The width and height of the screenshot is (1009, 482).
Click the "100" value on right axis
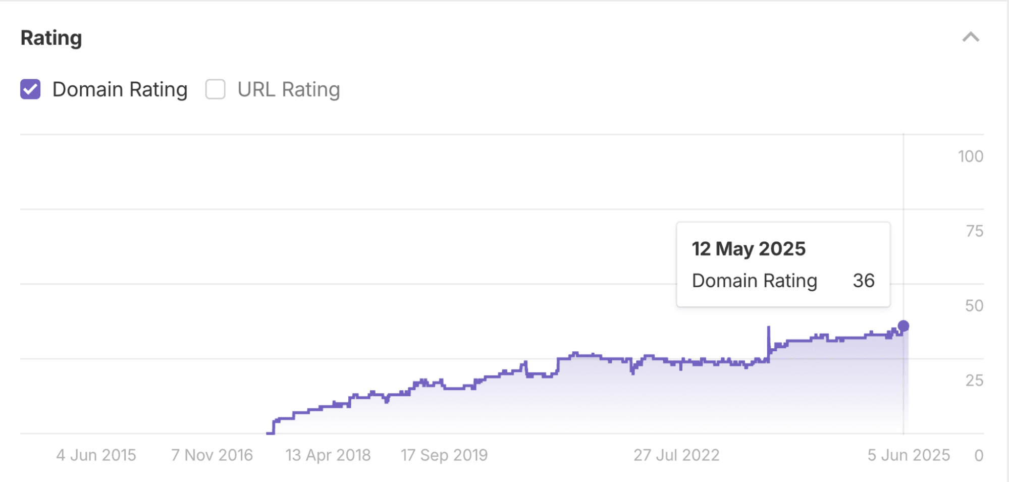pos(970,156)
